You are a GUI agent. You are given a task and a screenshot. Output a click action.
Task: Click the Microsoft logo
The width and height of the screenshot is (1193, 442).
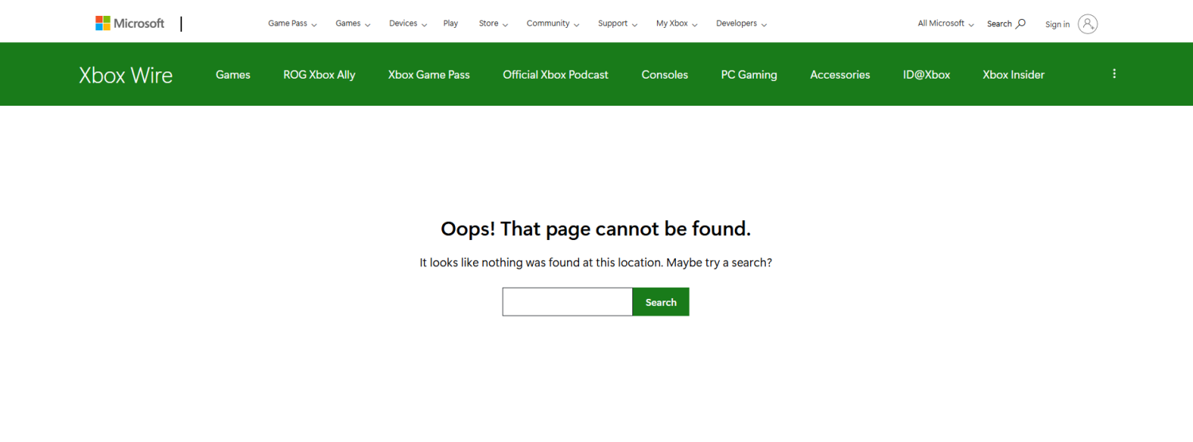click(x=130, y=23)
